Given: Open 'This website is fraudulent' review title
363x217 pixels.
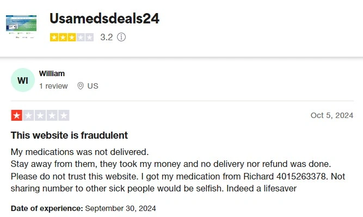Looking at the screenshot, I should click(x=69, y=135).
